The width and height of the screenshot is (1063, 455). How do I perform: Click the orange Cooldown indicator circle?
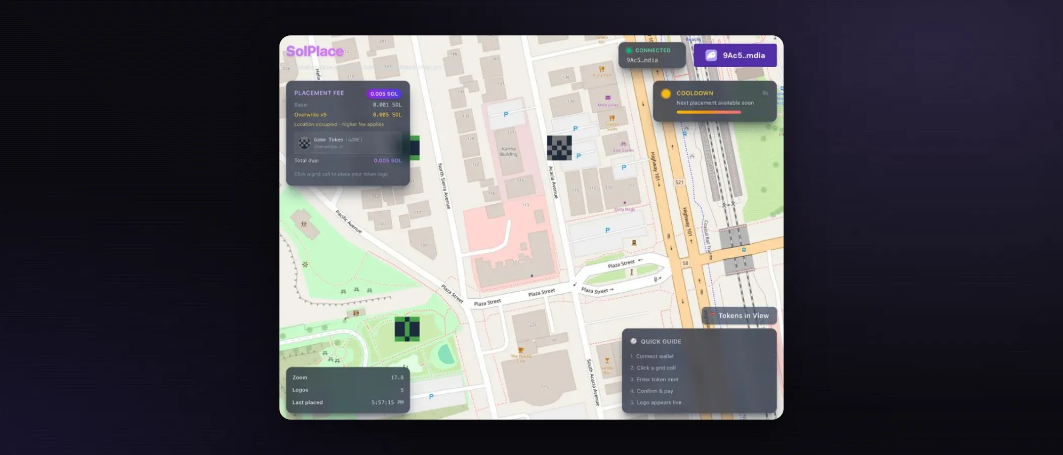666,94
